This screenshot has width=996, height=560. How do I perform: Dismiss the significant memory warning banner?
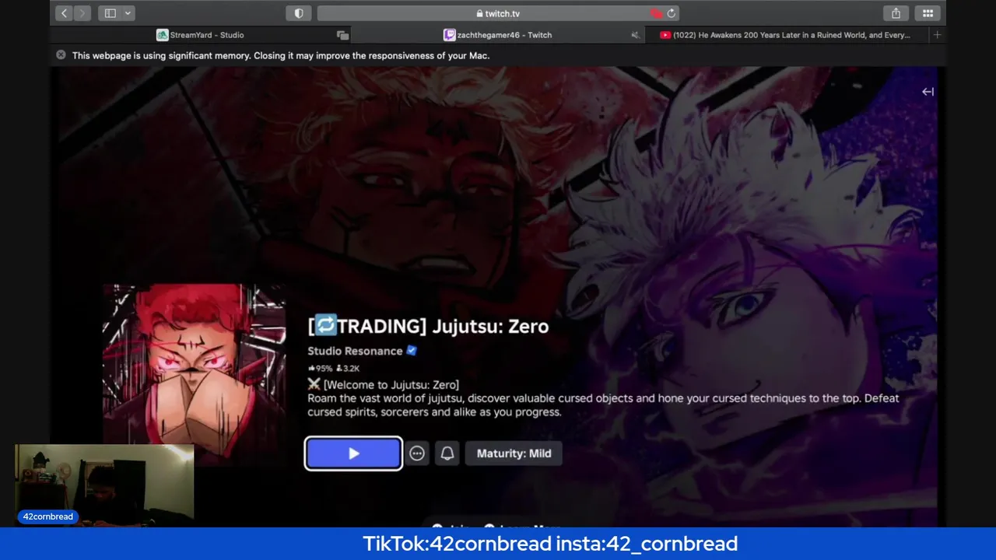61,55
